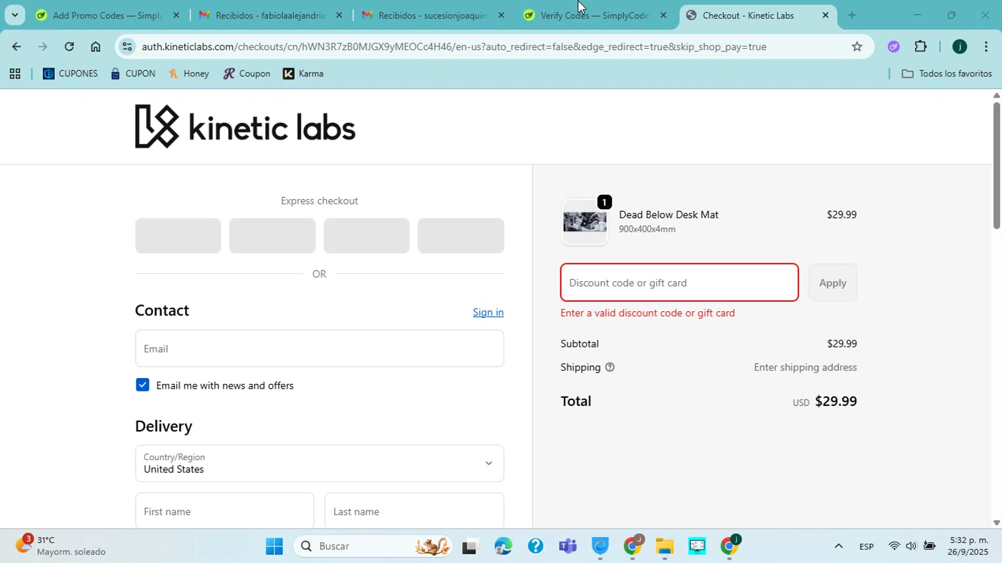
Task: View site information icon in address bar
Action: tap(128, 47)
